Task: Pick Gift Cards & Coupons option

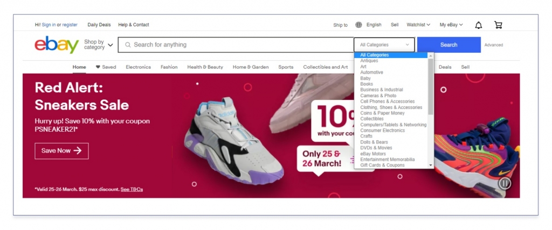Action: 382,165
